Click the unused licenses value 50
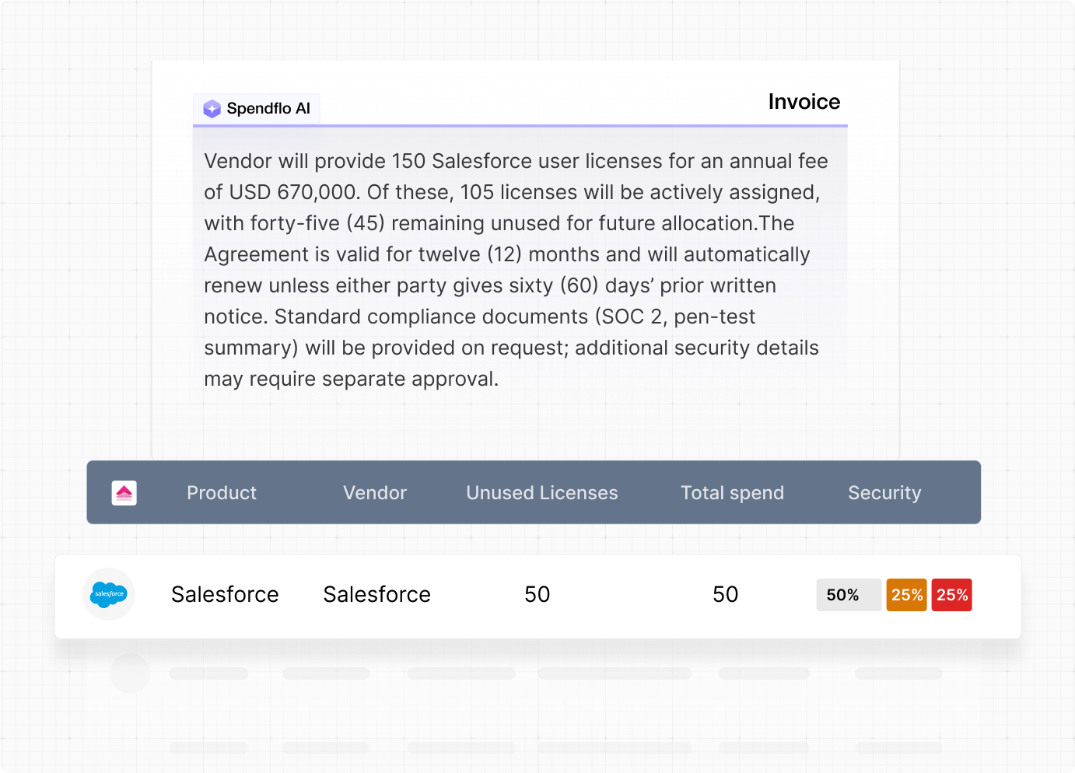The width and height of the screenshot is (1075, 773). pyautogui.click(x=537, y=594)
